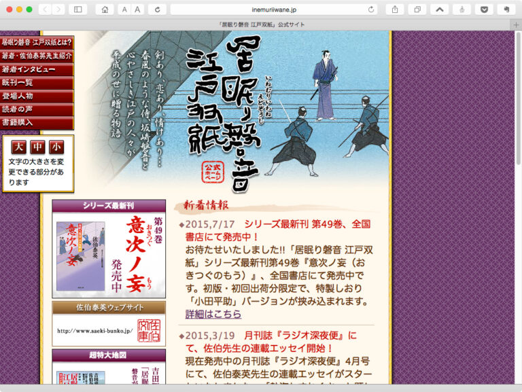Click the Evernote elephant extension icon
The image size is (522, 392).
pyautogui.click(x=504, y=10)
